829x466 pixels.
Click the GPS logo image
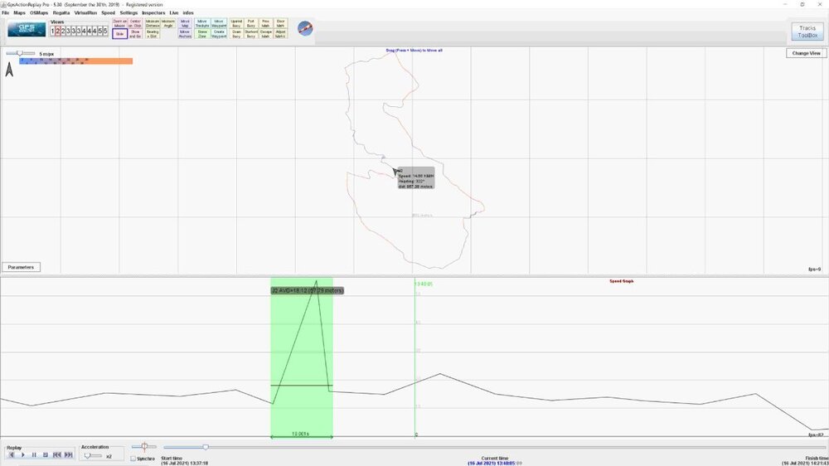tap(27, 29)
